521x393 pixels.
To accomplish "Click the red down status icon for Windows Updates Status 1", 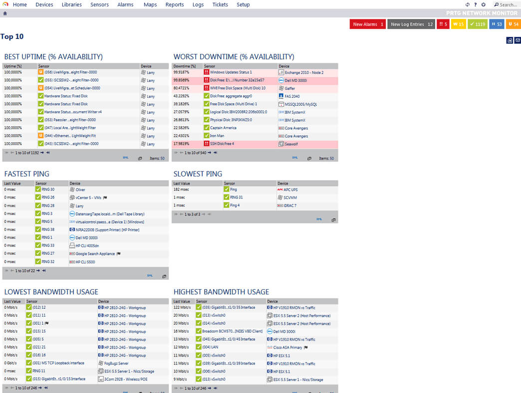I will [206, 72].
